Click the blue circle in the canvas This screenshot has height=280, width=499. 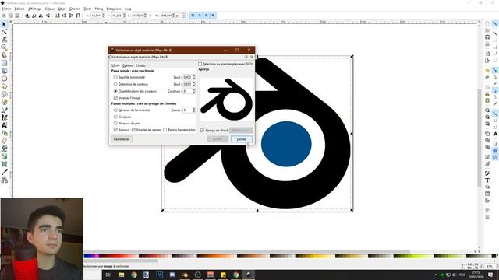[x=286, y=144]
